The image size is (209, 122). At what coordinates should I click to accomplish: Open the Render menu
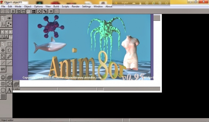76,6
